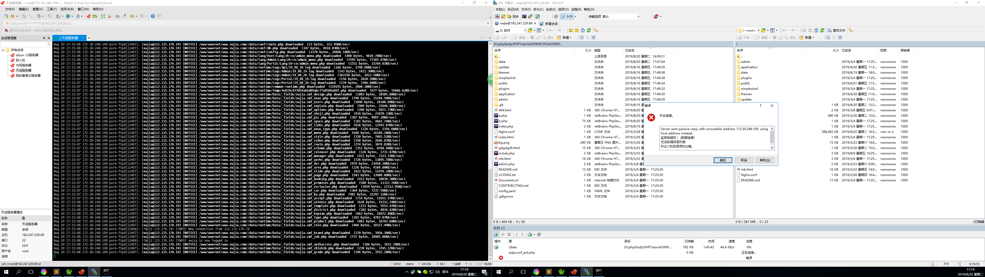This screenshot has width=985, height=277.
Task: Open the 文件(F) menu in Xshell
Action: tap(10, 9)
